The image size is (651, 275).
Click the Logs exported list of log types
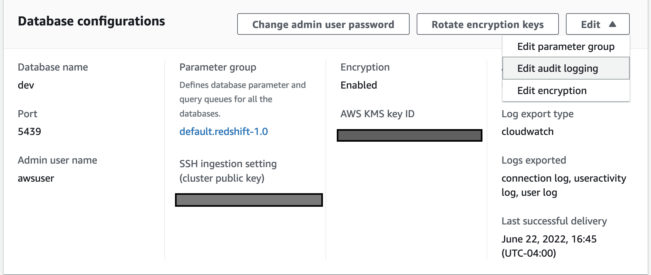click(x=563, y=185)
